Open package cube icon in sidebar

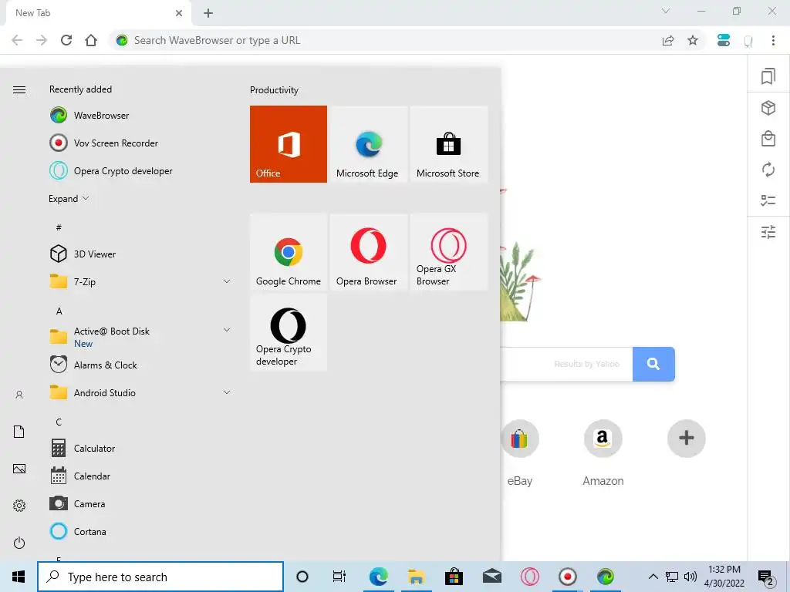coord(768,108)
